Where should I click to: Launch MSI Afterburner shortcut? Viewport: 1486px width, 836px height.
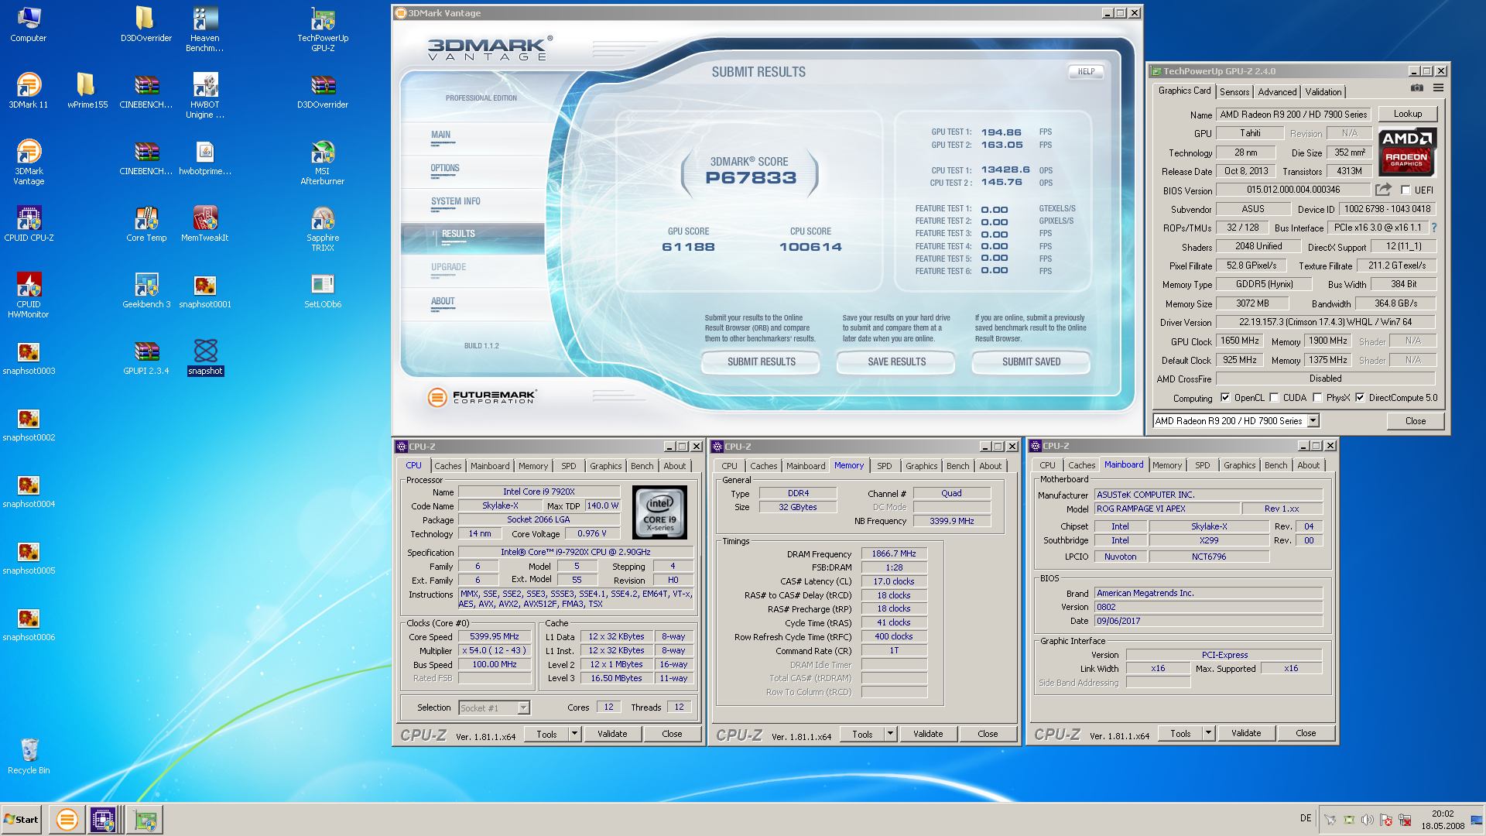tap(323, 163)
